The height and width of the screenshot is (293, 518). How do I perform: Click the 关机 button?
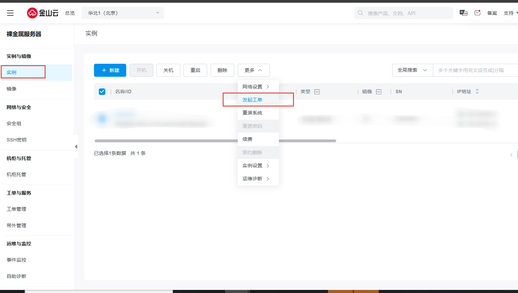click(168, 70)
